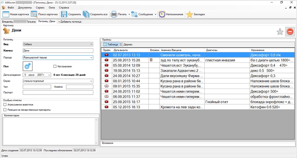Click Сохранить все toolbar icon
The height and width of the screenshot is (158, 297).
[86, 14]
